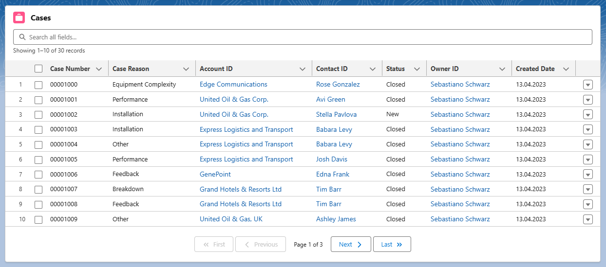Open row actions menu for case 00001009

588,219
